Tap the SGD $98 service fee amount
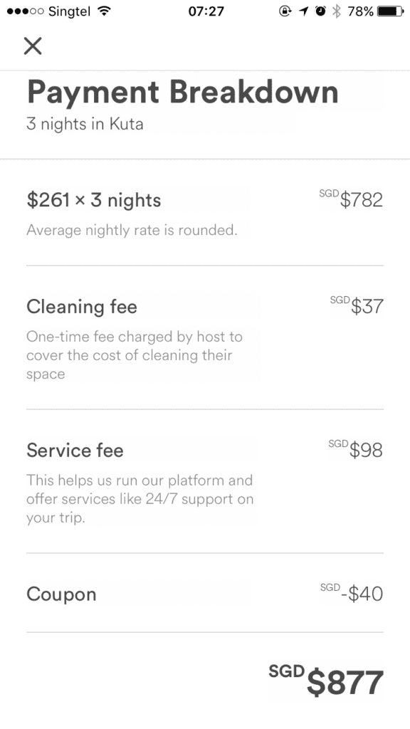410x729 pixels. pyautogui.click(x=356, y=449)
